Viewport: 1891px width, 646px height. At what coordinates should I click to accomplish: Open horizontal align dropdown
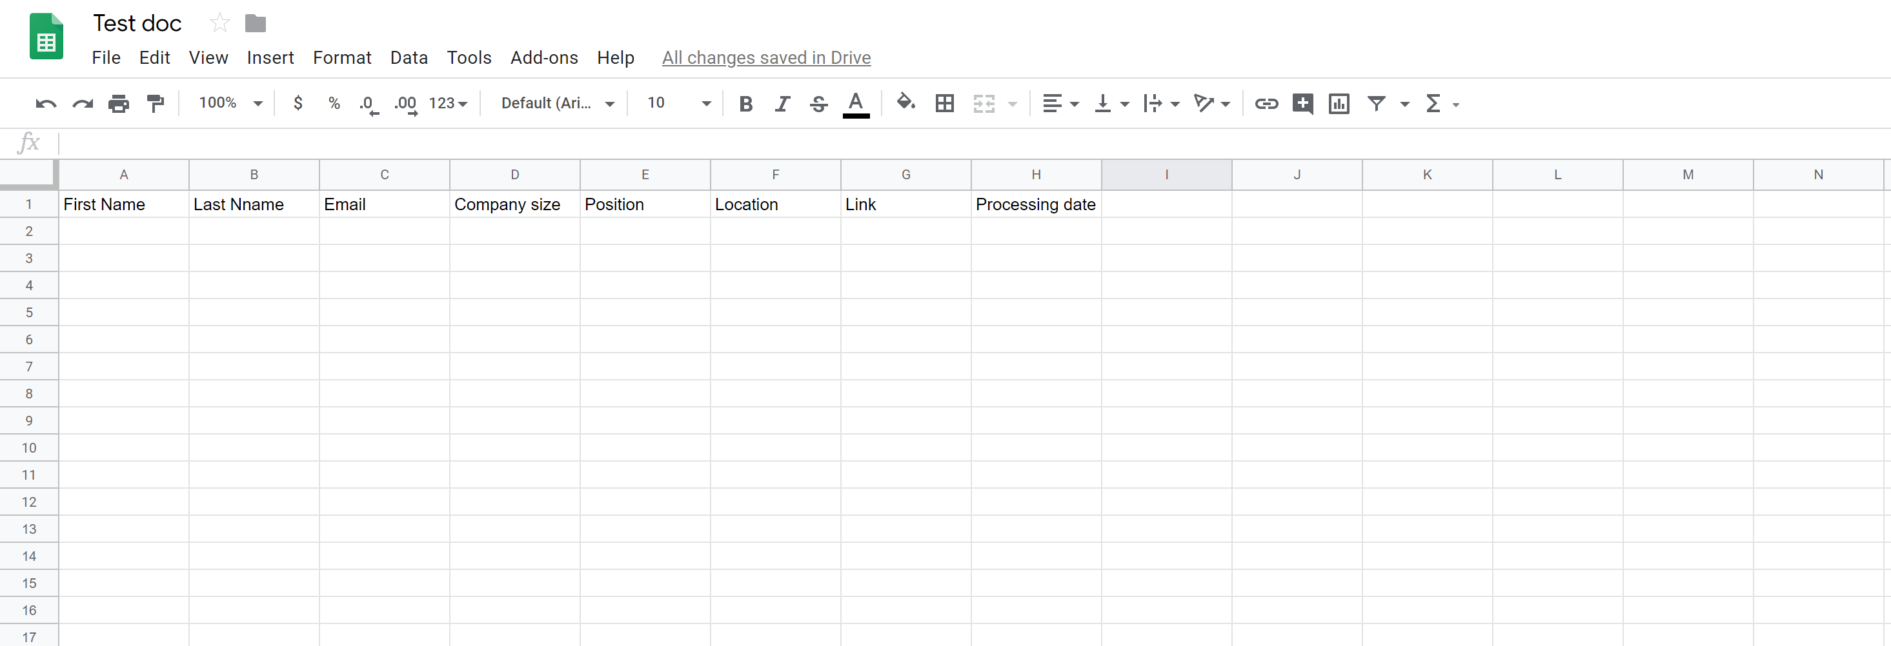(1061, 103)
